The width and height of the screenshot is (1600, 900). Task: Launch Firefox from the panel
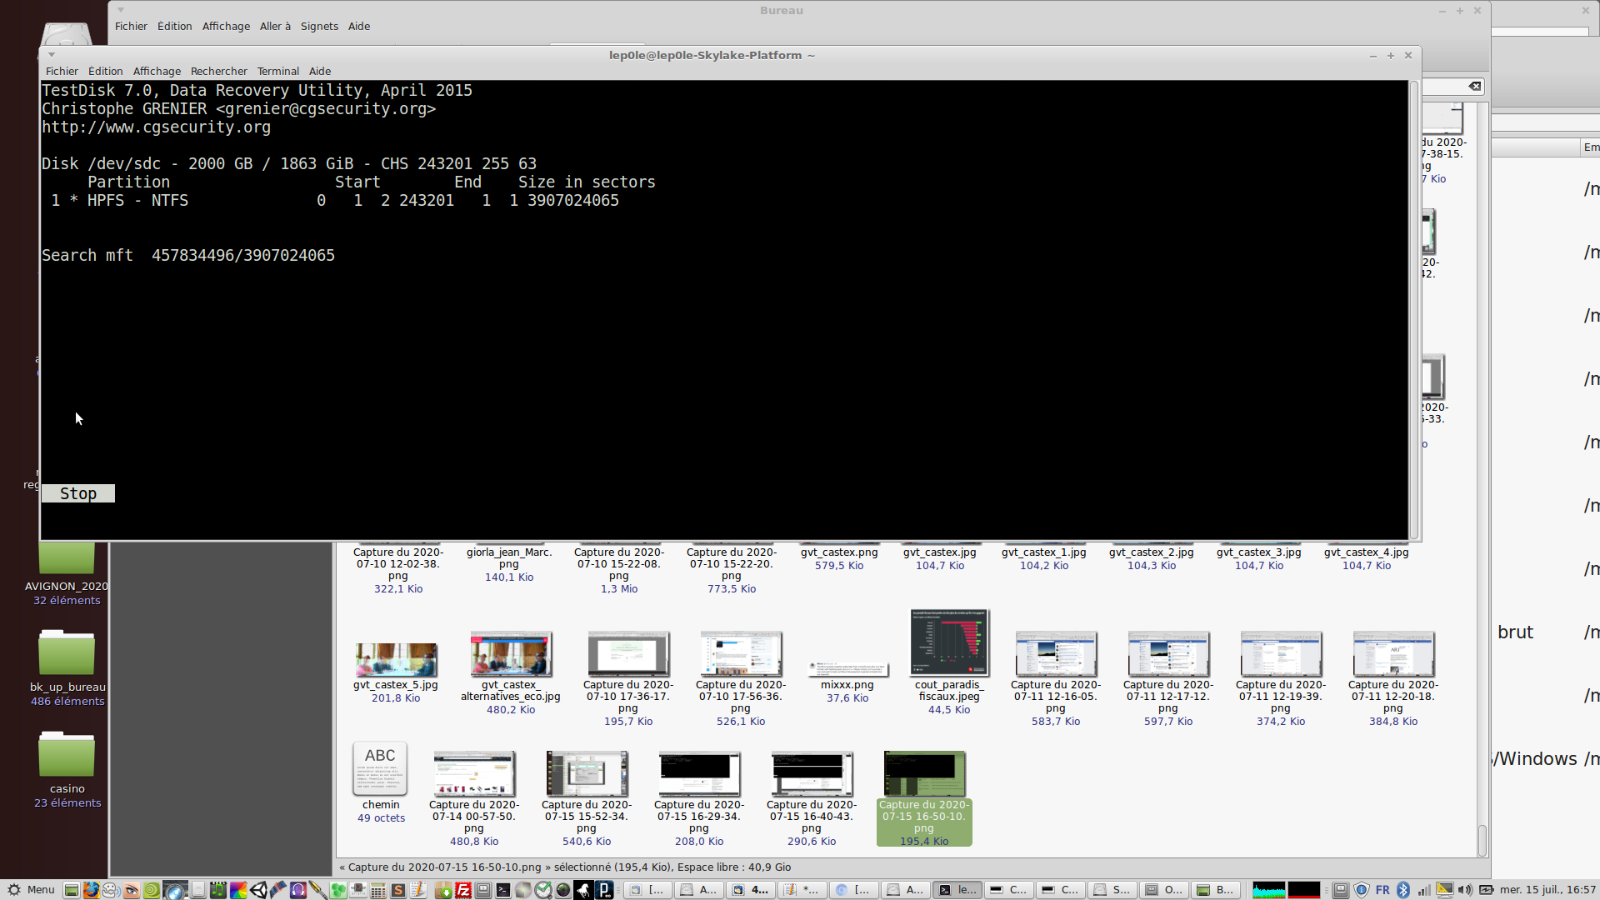point(91,890)
